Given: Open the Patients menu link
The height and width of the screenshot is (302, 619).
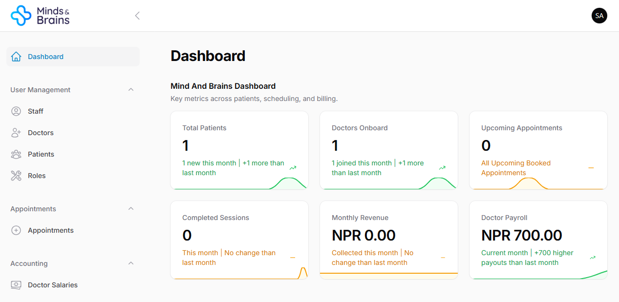Looking at the screenshot, I should pos(41,154).
